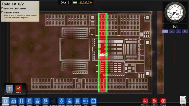
Task: Activate Bangup for all prisoners
Action: (x=163, y=101)
